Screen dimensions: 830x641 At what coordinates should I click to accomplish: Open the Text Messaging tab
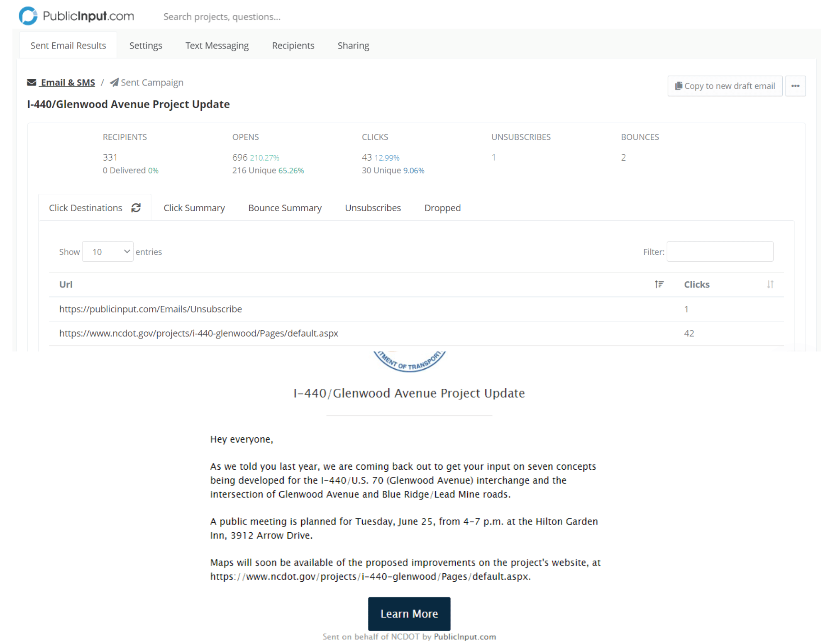click(217, 45)
